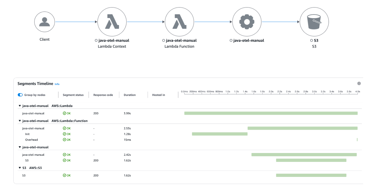
Task: Click the 200 response code on the S3 row
Action: (95, 160)
